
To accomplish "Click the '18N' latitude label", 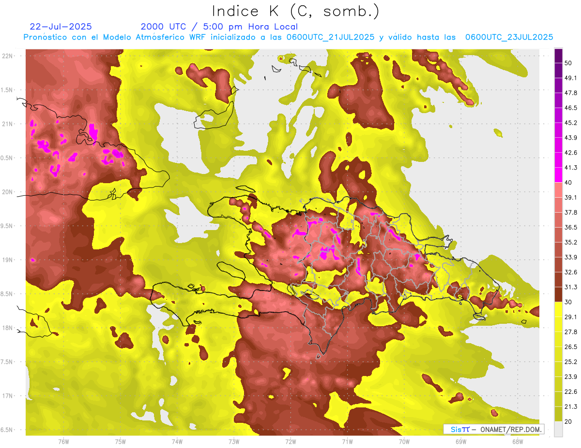I will [8, 328].
